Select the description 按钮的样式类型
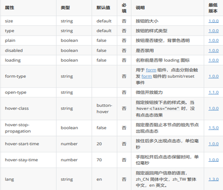223x190 pixels. click(151, 31)
